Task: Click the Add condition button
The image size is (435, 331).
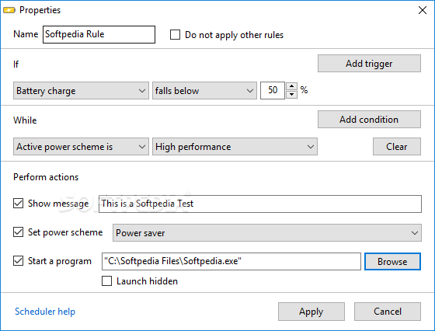Action: pos(369,120)
